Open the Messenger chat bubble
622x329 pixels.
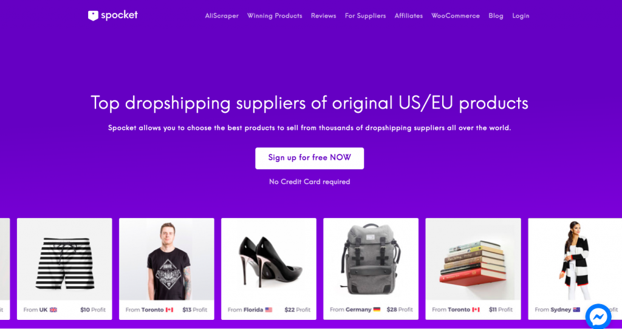coord(598,316)
